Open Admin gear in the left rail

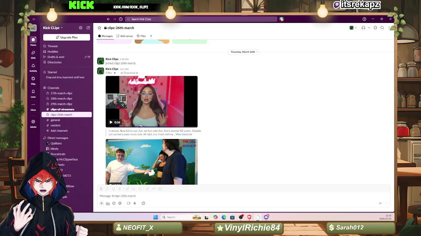pos(33,124)
